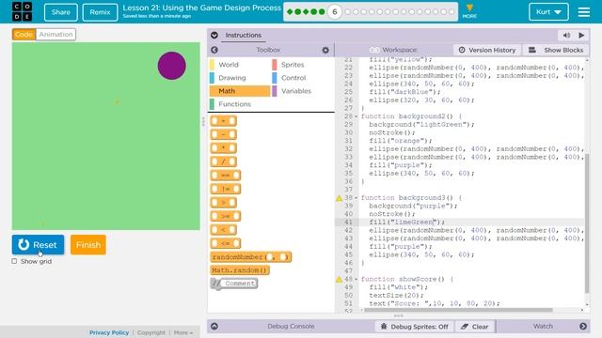Pick the multiplication operator block
This screenshot has width=602, height=338.
click(x=224, y=148)
